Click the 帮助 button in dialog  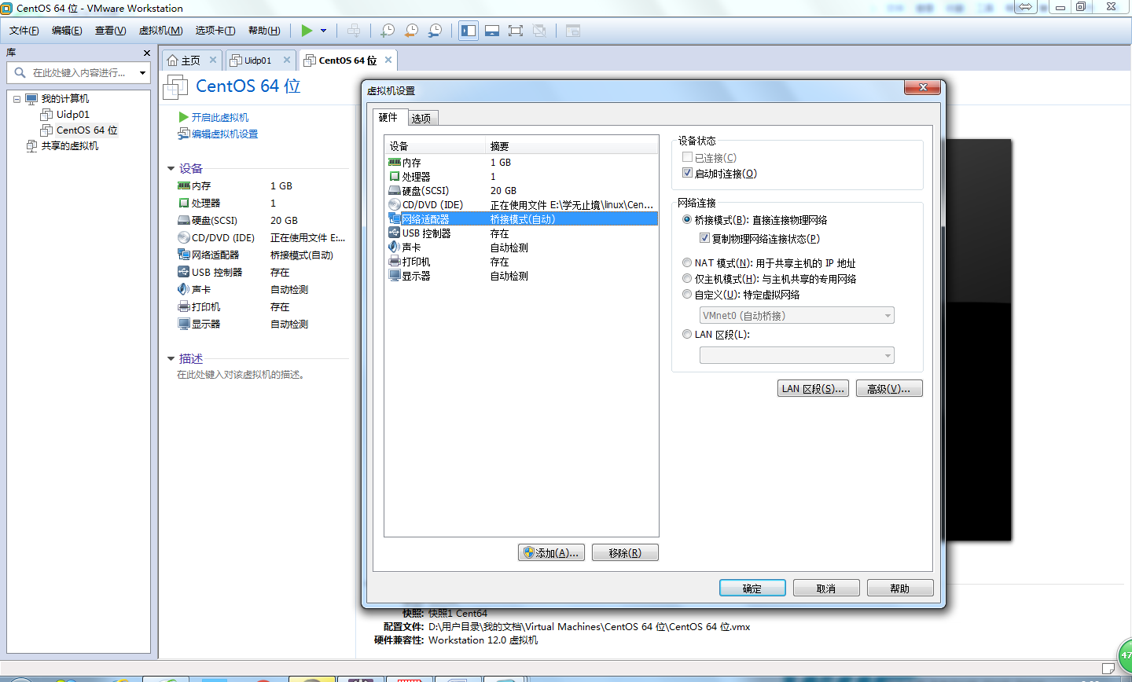pos(900,588)
